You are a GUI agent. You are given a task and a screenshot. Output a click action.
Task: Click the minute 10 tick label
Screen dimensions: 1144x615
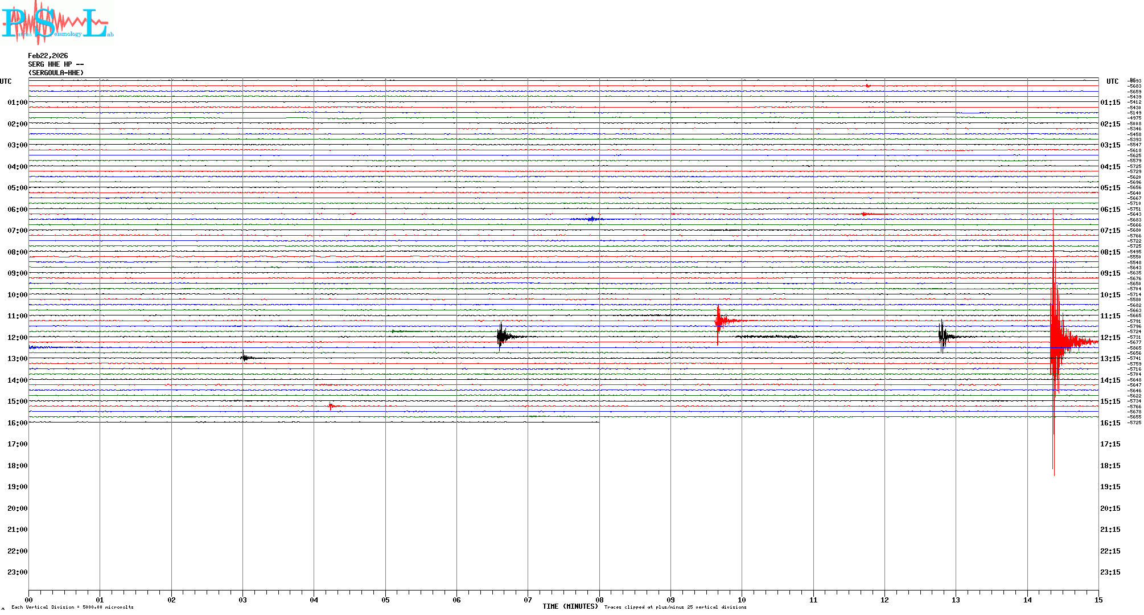pyautogui.click(x=742, y=600)
